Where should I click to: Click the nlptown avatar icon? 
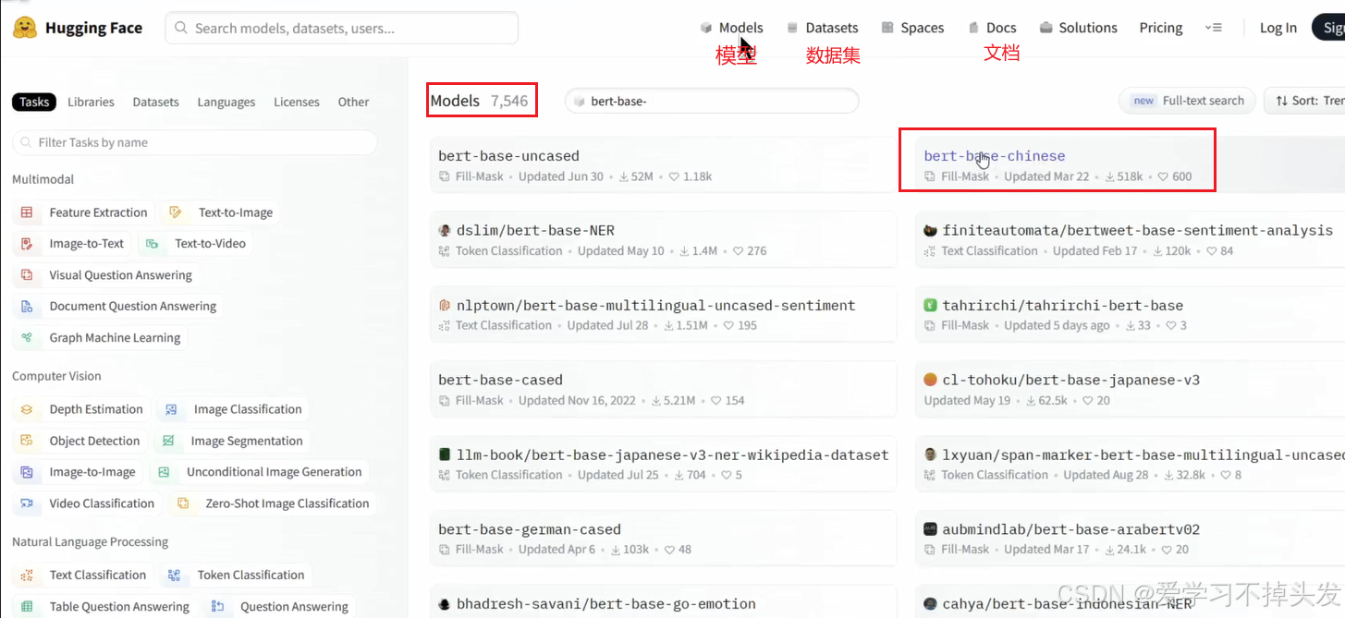tap(445, 305)
